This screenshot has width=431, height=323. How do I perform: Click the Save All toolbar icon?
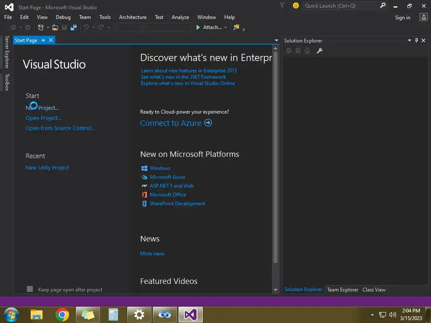coord(73,27)
